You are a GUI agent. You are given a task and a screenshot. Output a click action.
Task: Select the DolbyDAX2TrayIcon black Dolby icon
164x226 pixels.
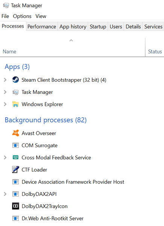pyautogui.click(x=15, y=206)
